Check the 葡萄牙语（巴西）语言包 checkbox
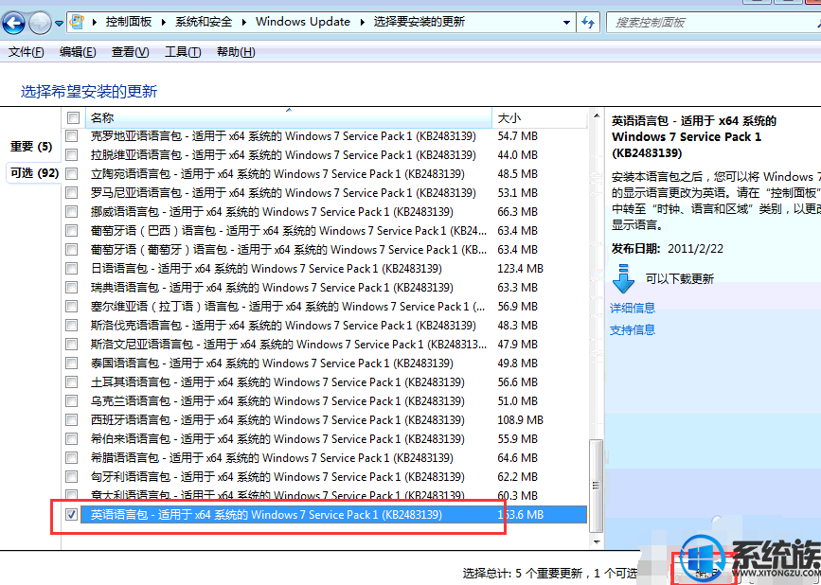The image size is (821, 585). tap(71, 231)
